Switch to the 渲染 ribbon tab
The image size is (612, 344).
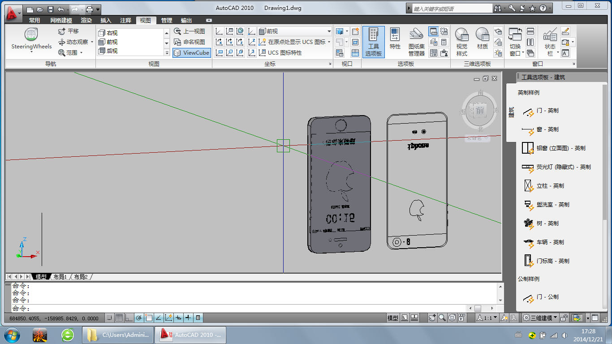pos(86,20)
